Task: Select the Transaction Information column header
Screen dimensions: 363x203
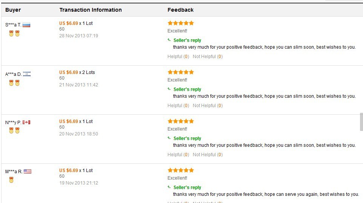Action: 91,10
